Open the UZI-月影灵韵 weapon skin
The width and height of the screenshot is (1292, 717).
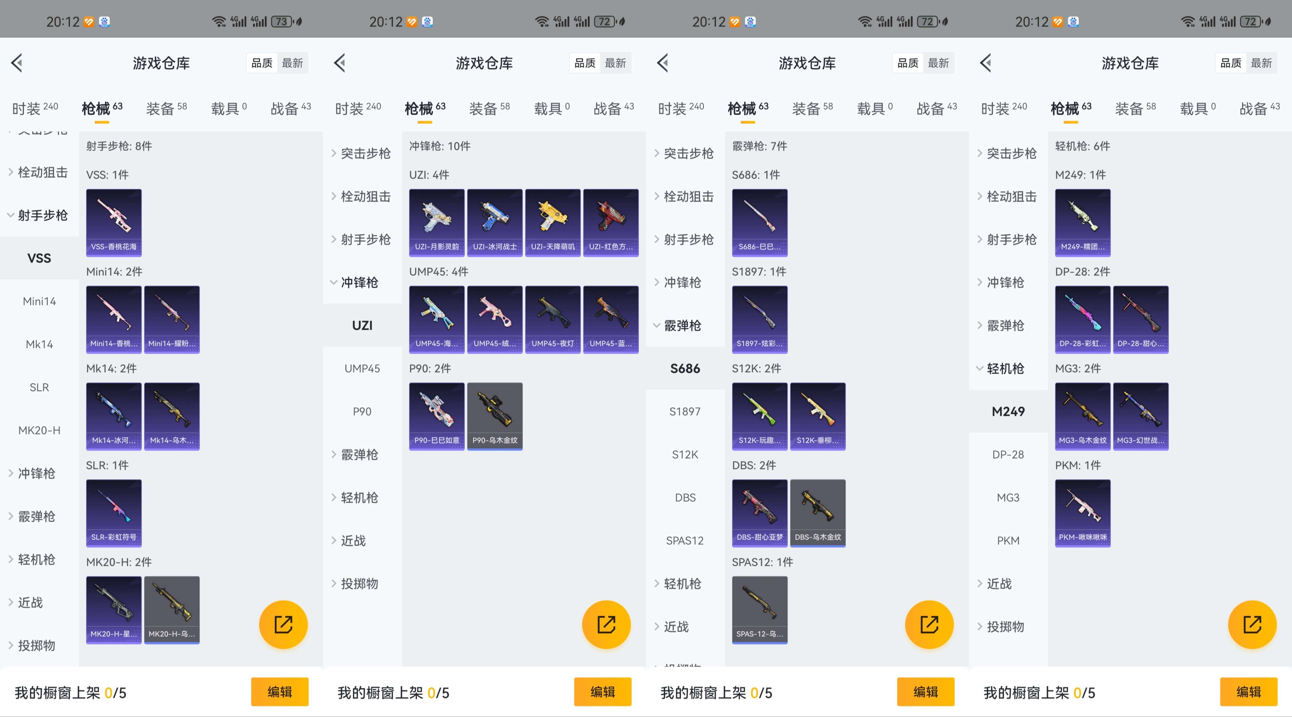437,223
